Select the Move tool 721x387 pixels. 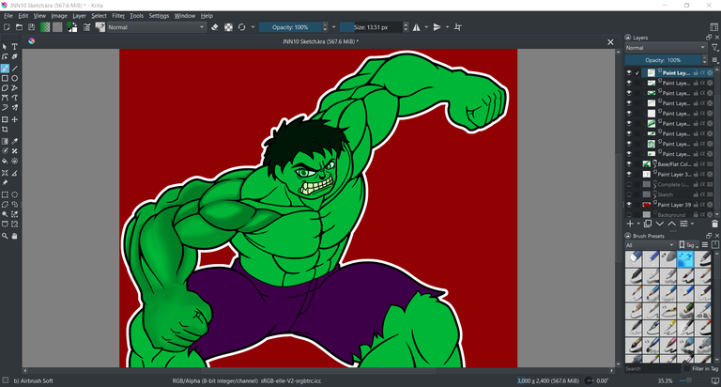click(15, 119)
